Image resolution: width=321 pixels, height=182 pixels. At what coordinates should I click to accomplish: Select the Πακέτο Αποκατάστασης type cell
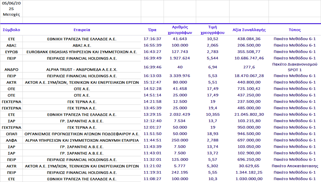295,166
